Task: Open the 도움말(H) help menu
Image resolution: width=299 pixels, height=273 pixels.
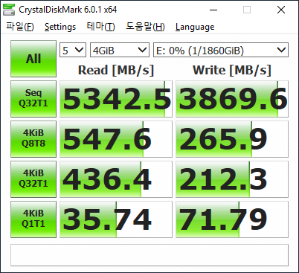Action: 145,27
